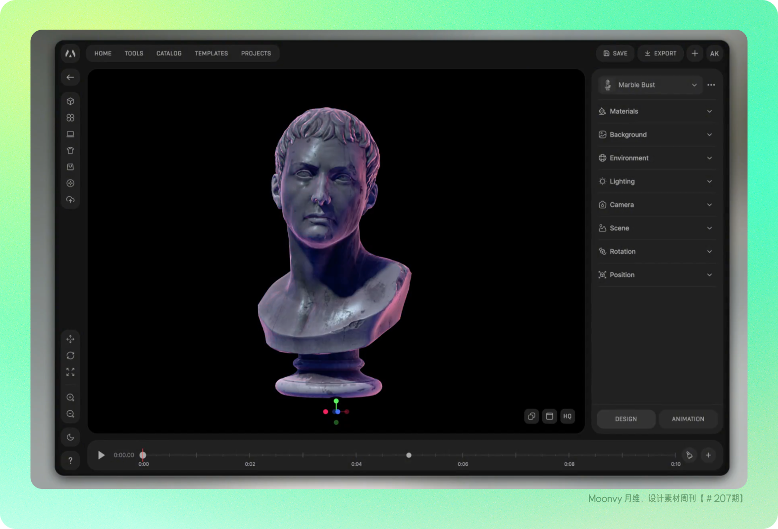Open help with question mark icon
778x529 pixels.
click(x=70, y=461)
